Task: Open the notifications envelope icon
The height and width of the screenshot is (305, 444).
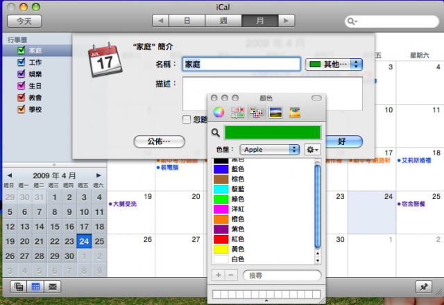Action: click(53, 287)
